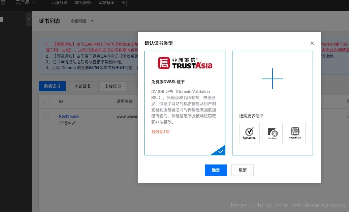Choose the small TrustAsia certificate icon

click(295, 133)
